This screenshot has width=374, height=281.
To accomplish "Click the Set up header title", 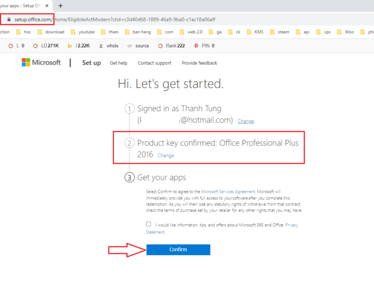I will pyautogui.click(x=91, y=63).
